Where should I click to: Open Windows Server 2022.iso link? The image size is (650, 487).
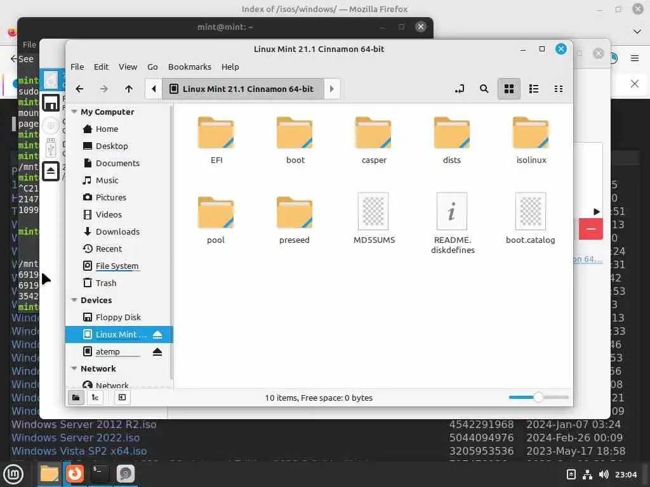pyautogui.click(x=76, y=438)
